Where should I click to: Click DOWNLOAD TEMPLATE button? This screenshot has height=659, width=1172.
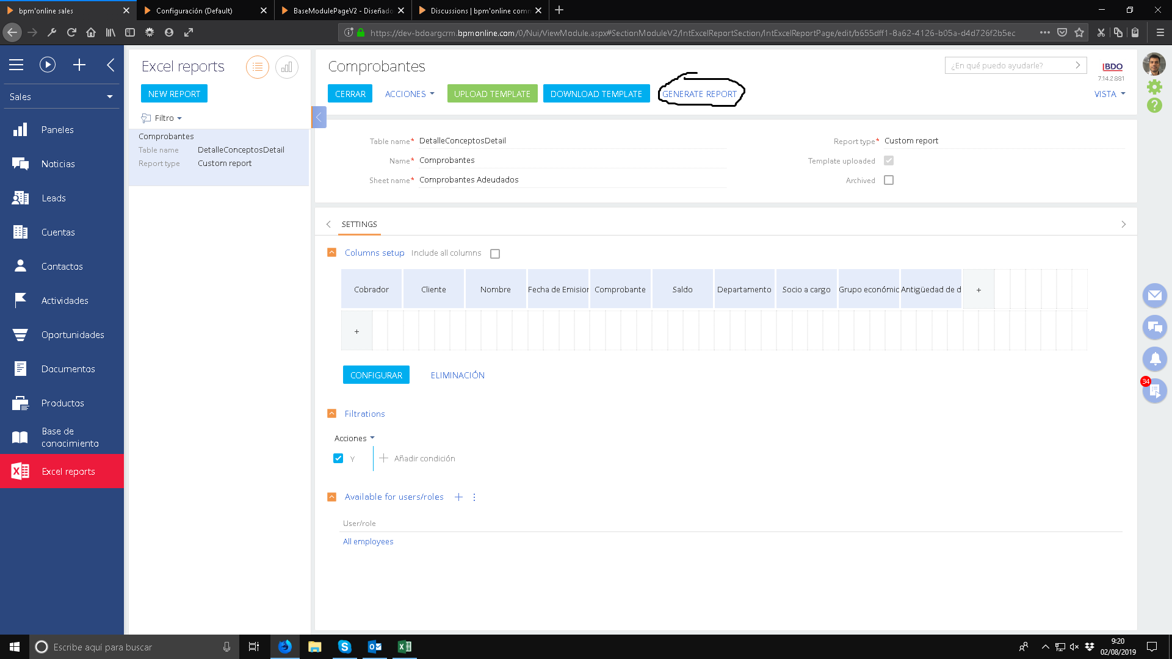596,94
